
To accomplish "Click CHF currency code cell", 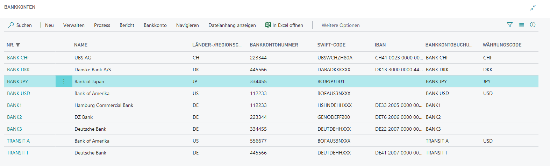I will point(488,58).
